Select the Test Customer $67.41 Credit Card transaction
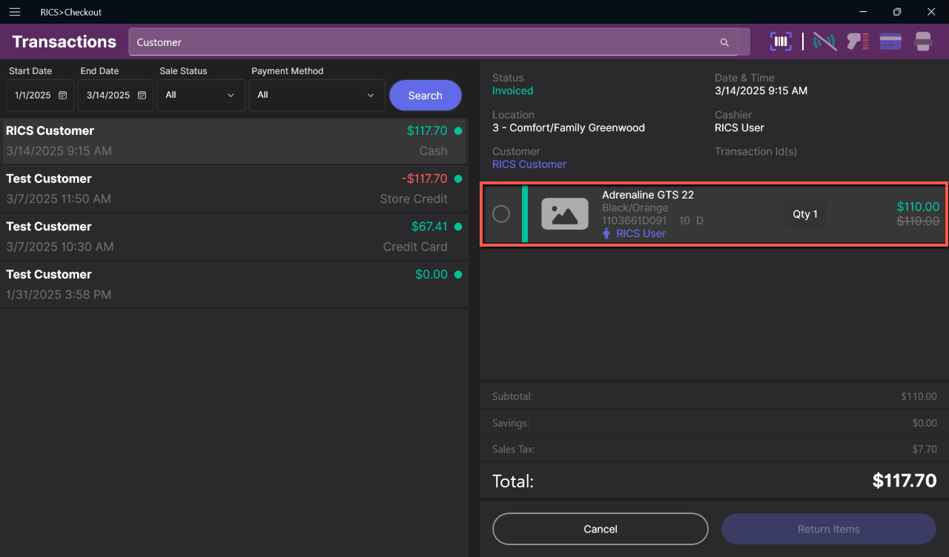The width and height of the screenshot is (949, 557). (234, 236)
